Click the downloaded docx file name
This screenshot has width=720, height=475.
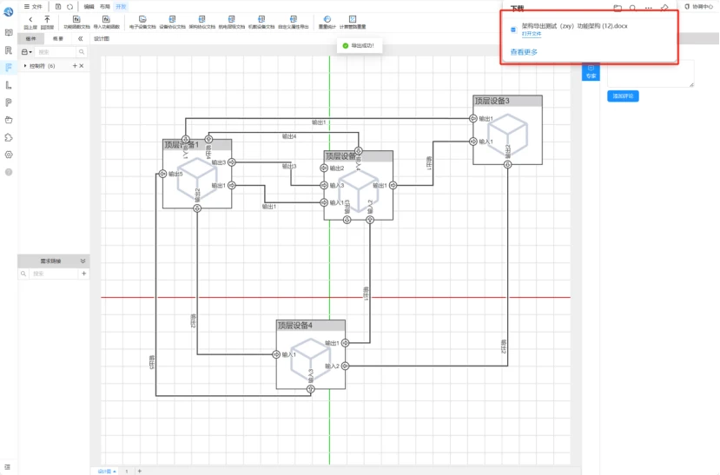pyautogui.click(x=574, y=26)
